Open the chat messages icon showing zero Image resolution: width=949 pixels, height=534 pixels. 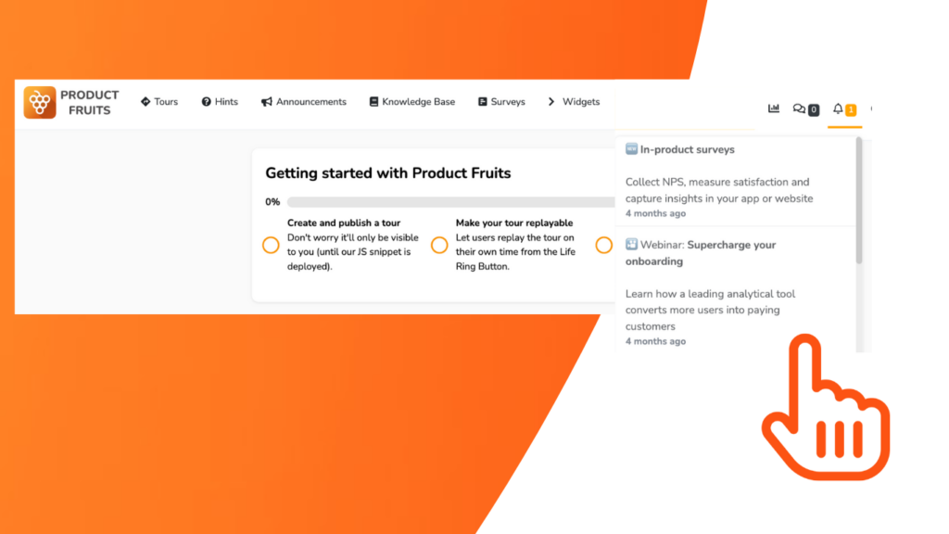tap(805, 108)
